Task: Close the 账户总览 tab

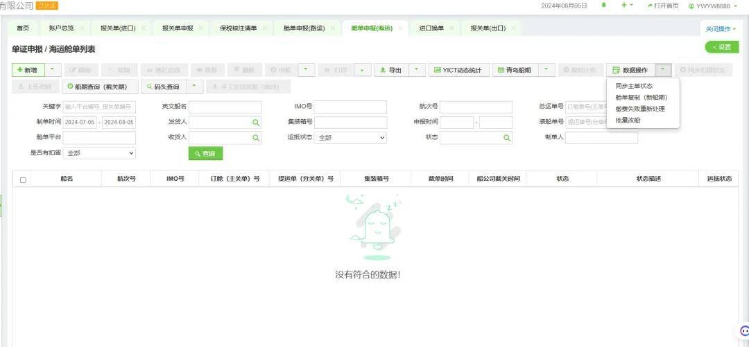Action: (x=82, y=28)
